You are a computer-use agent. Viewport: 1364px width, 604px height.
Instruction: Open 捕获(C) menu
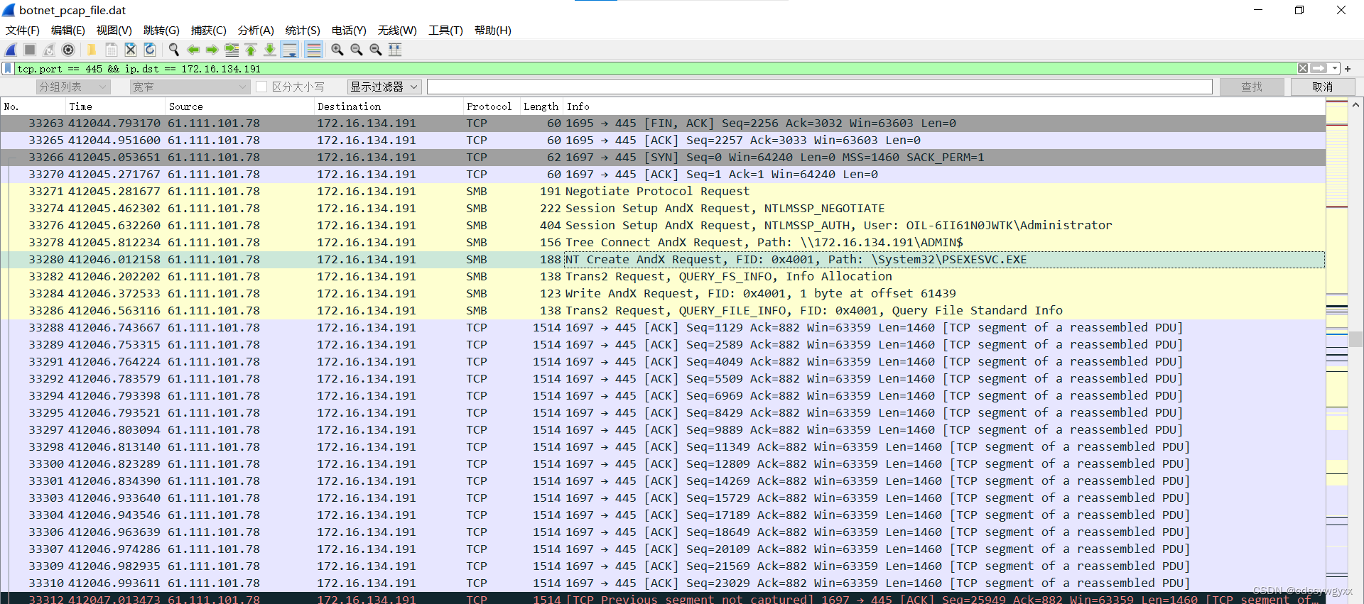click(x=209, y=31)
